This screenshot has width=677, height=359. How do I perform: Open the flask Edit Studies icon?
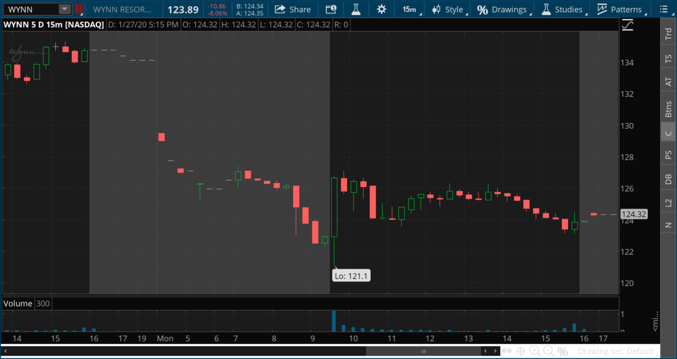point(356,9)
